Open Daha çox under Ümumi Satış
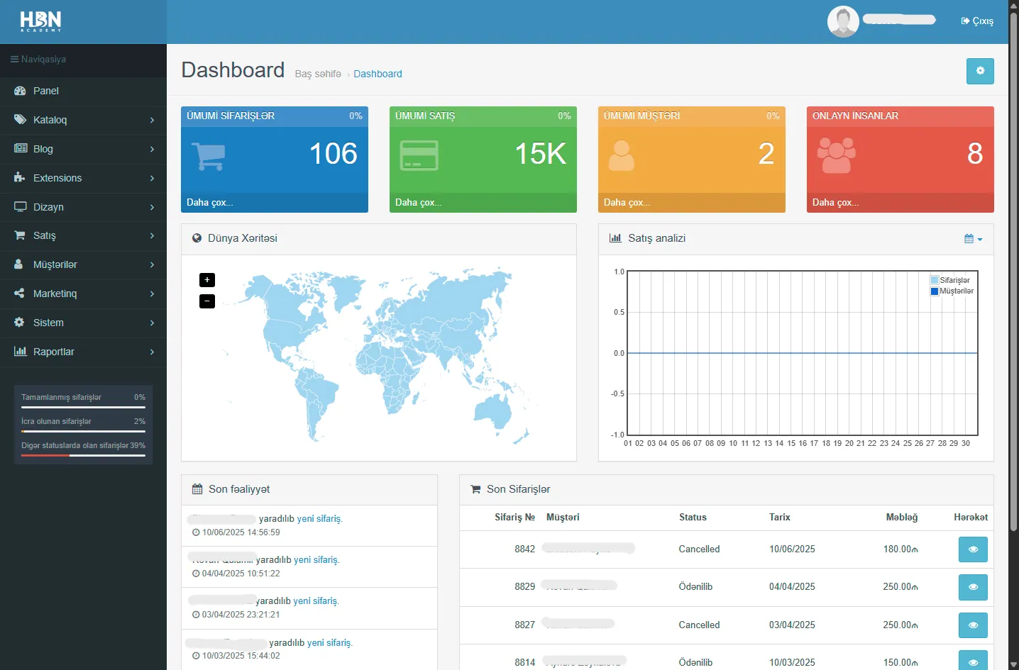The height and width of the screenshot is (670, 1019). coord(419,203)
